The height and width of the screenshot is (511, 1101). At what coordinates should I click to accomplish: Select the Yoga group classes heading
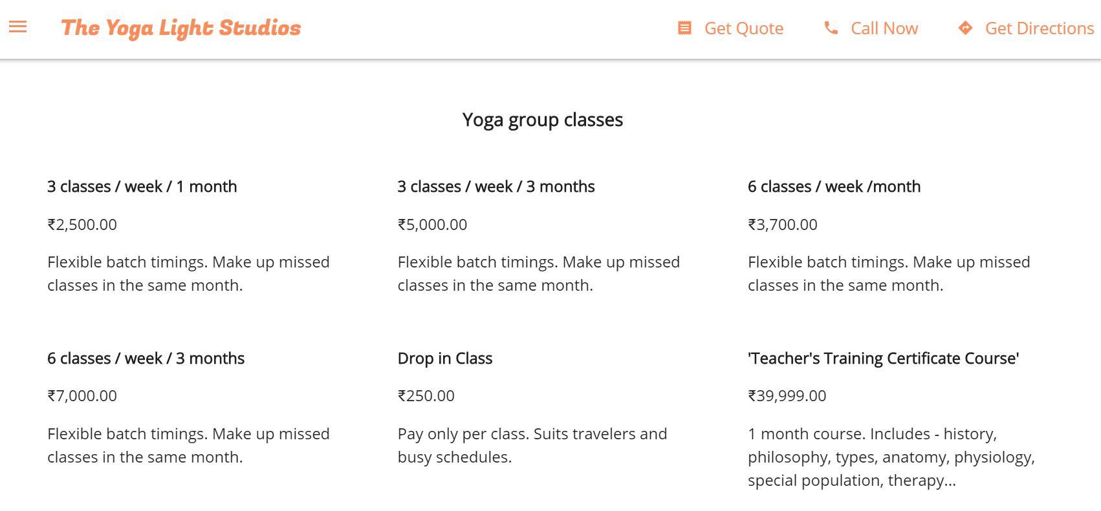[x=542, y=120]
